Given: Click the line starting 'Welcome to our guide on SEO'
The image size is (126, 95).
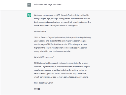Looking at the screenshot, I should (61, 15).
